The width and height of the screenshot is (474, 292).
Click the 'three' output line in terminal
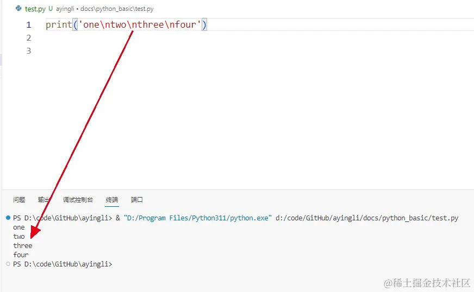coord(23,245)
